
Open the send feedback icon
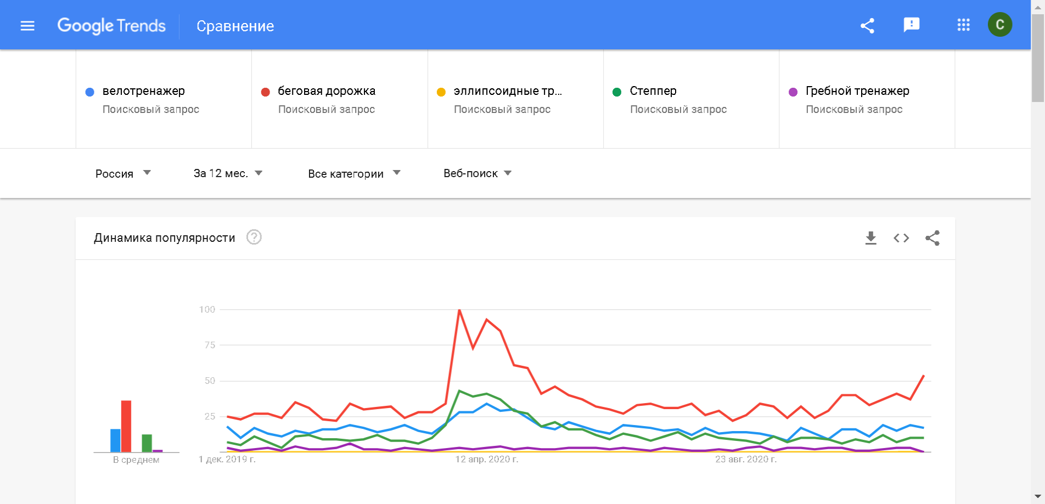(x=911, y=25)
